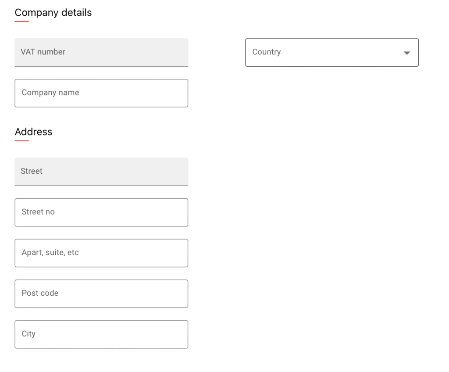Click red underline beneath Company details
The height and width of the screenshot is (372, 449).
(21, 21)
